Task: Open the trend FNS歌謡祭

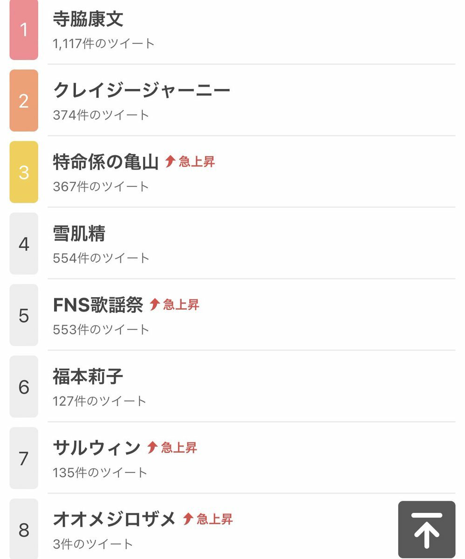Action: pos(98,305)
